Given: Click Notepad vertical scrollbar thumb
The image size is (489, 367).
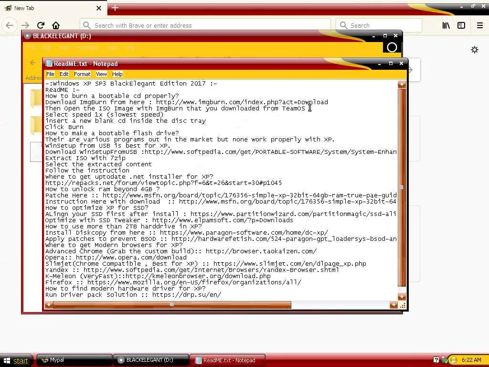Looking at the screenshot, I should coord(402,187).
